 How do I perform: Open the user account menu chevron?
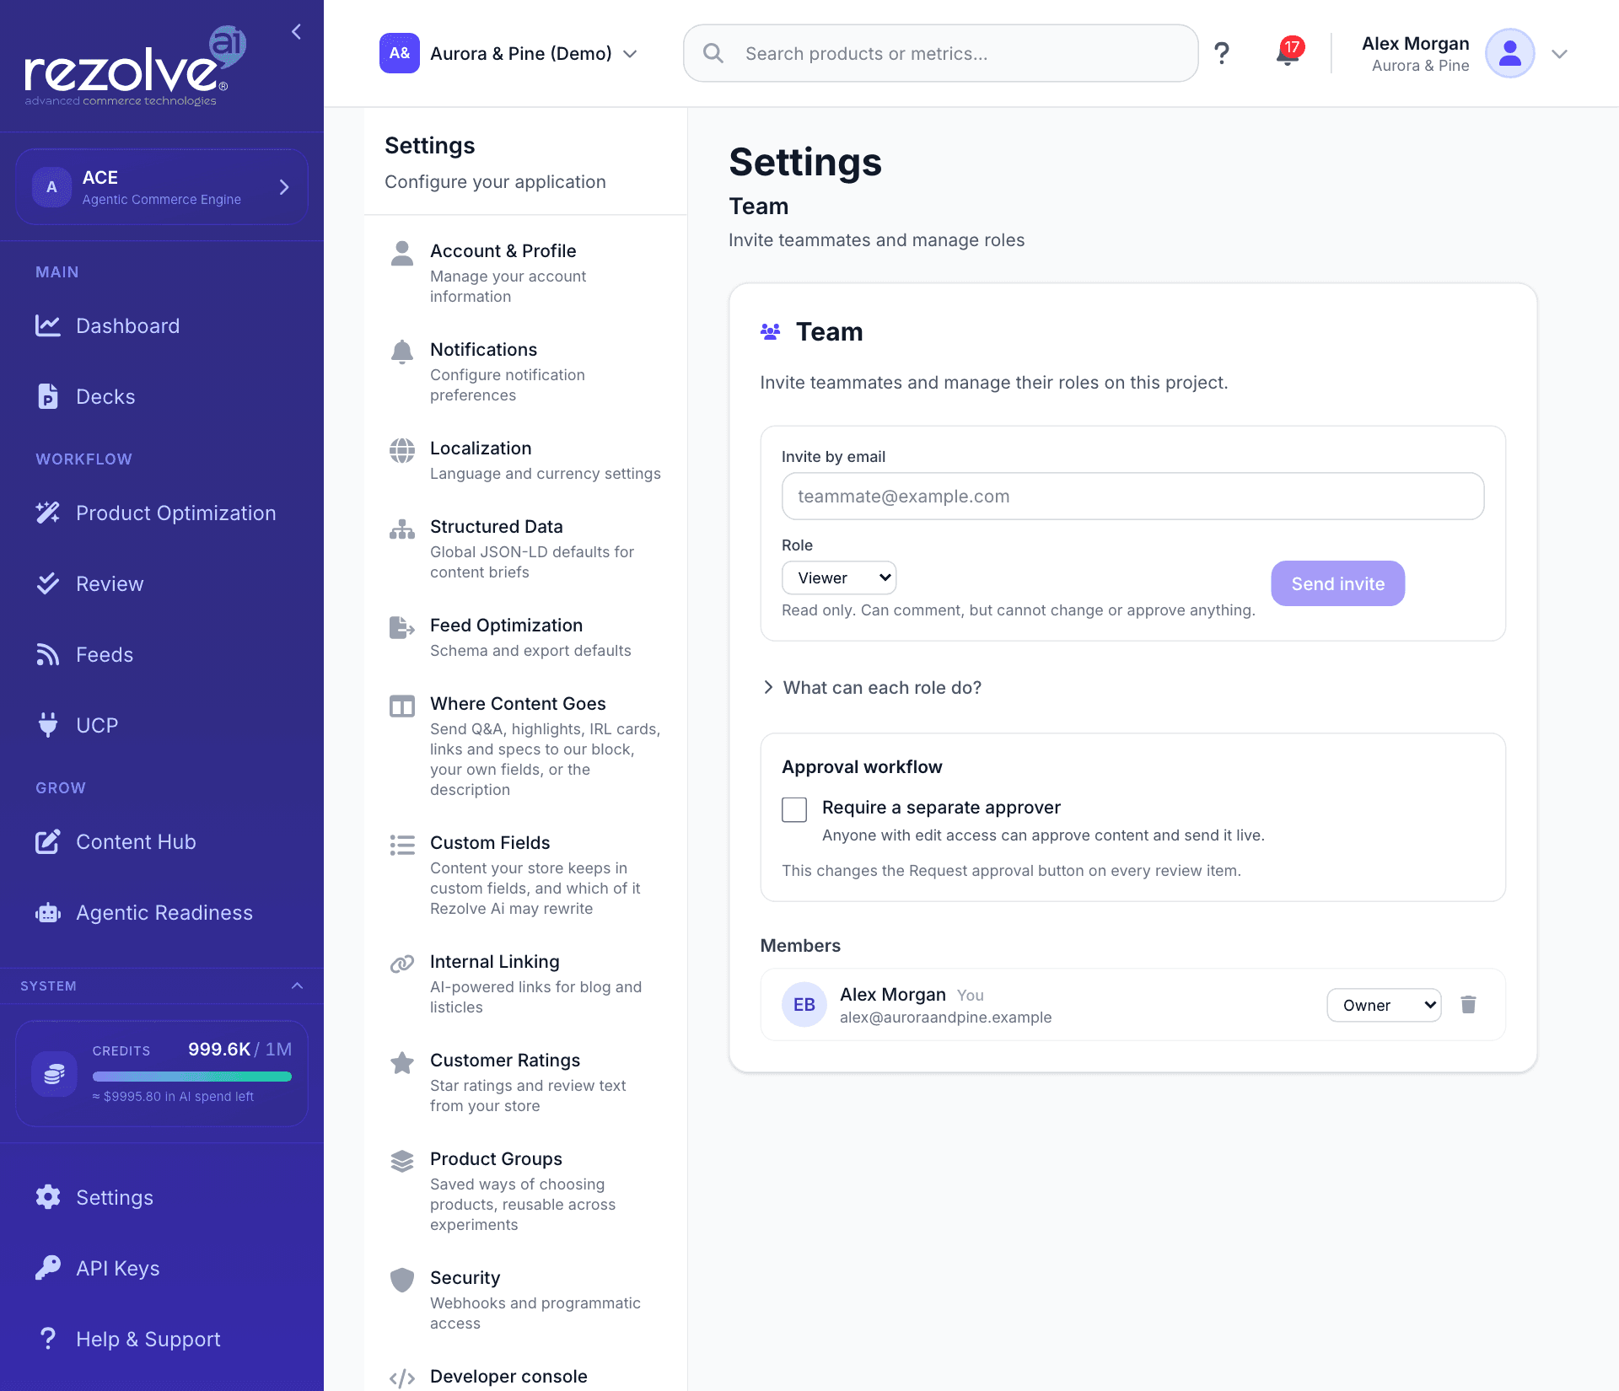tap(1559, 54)
